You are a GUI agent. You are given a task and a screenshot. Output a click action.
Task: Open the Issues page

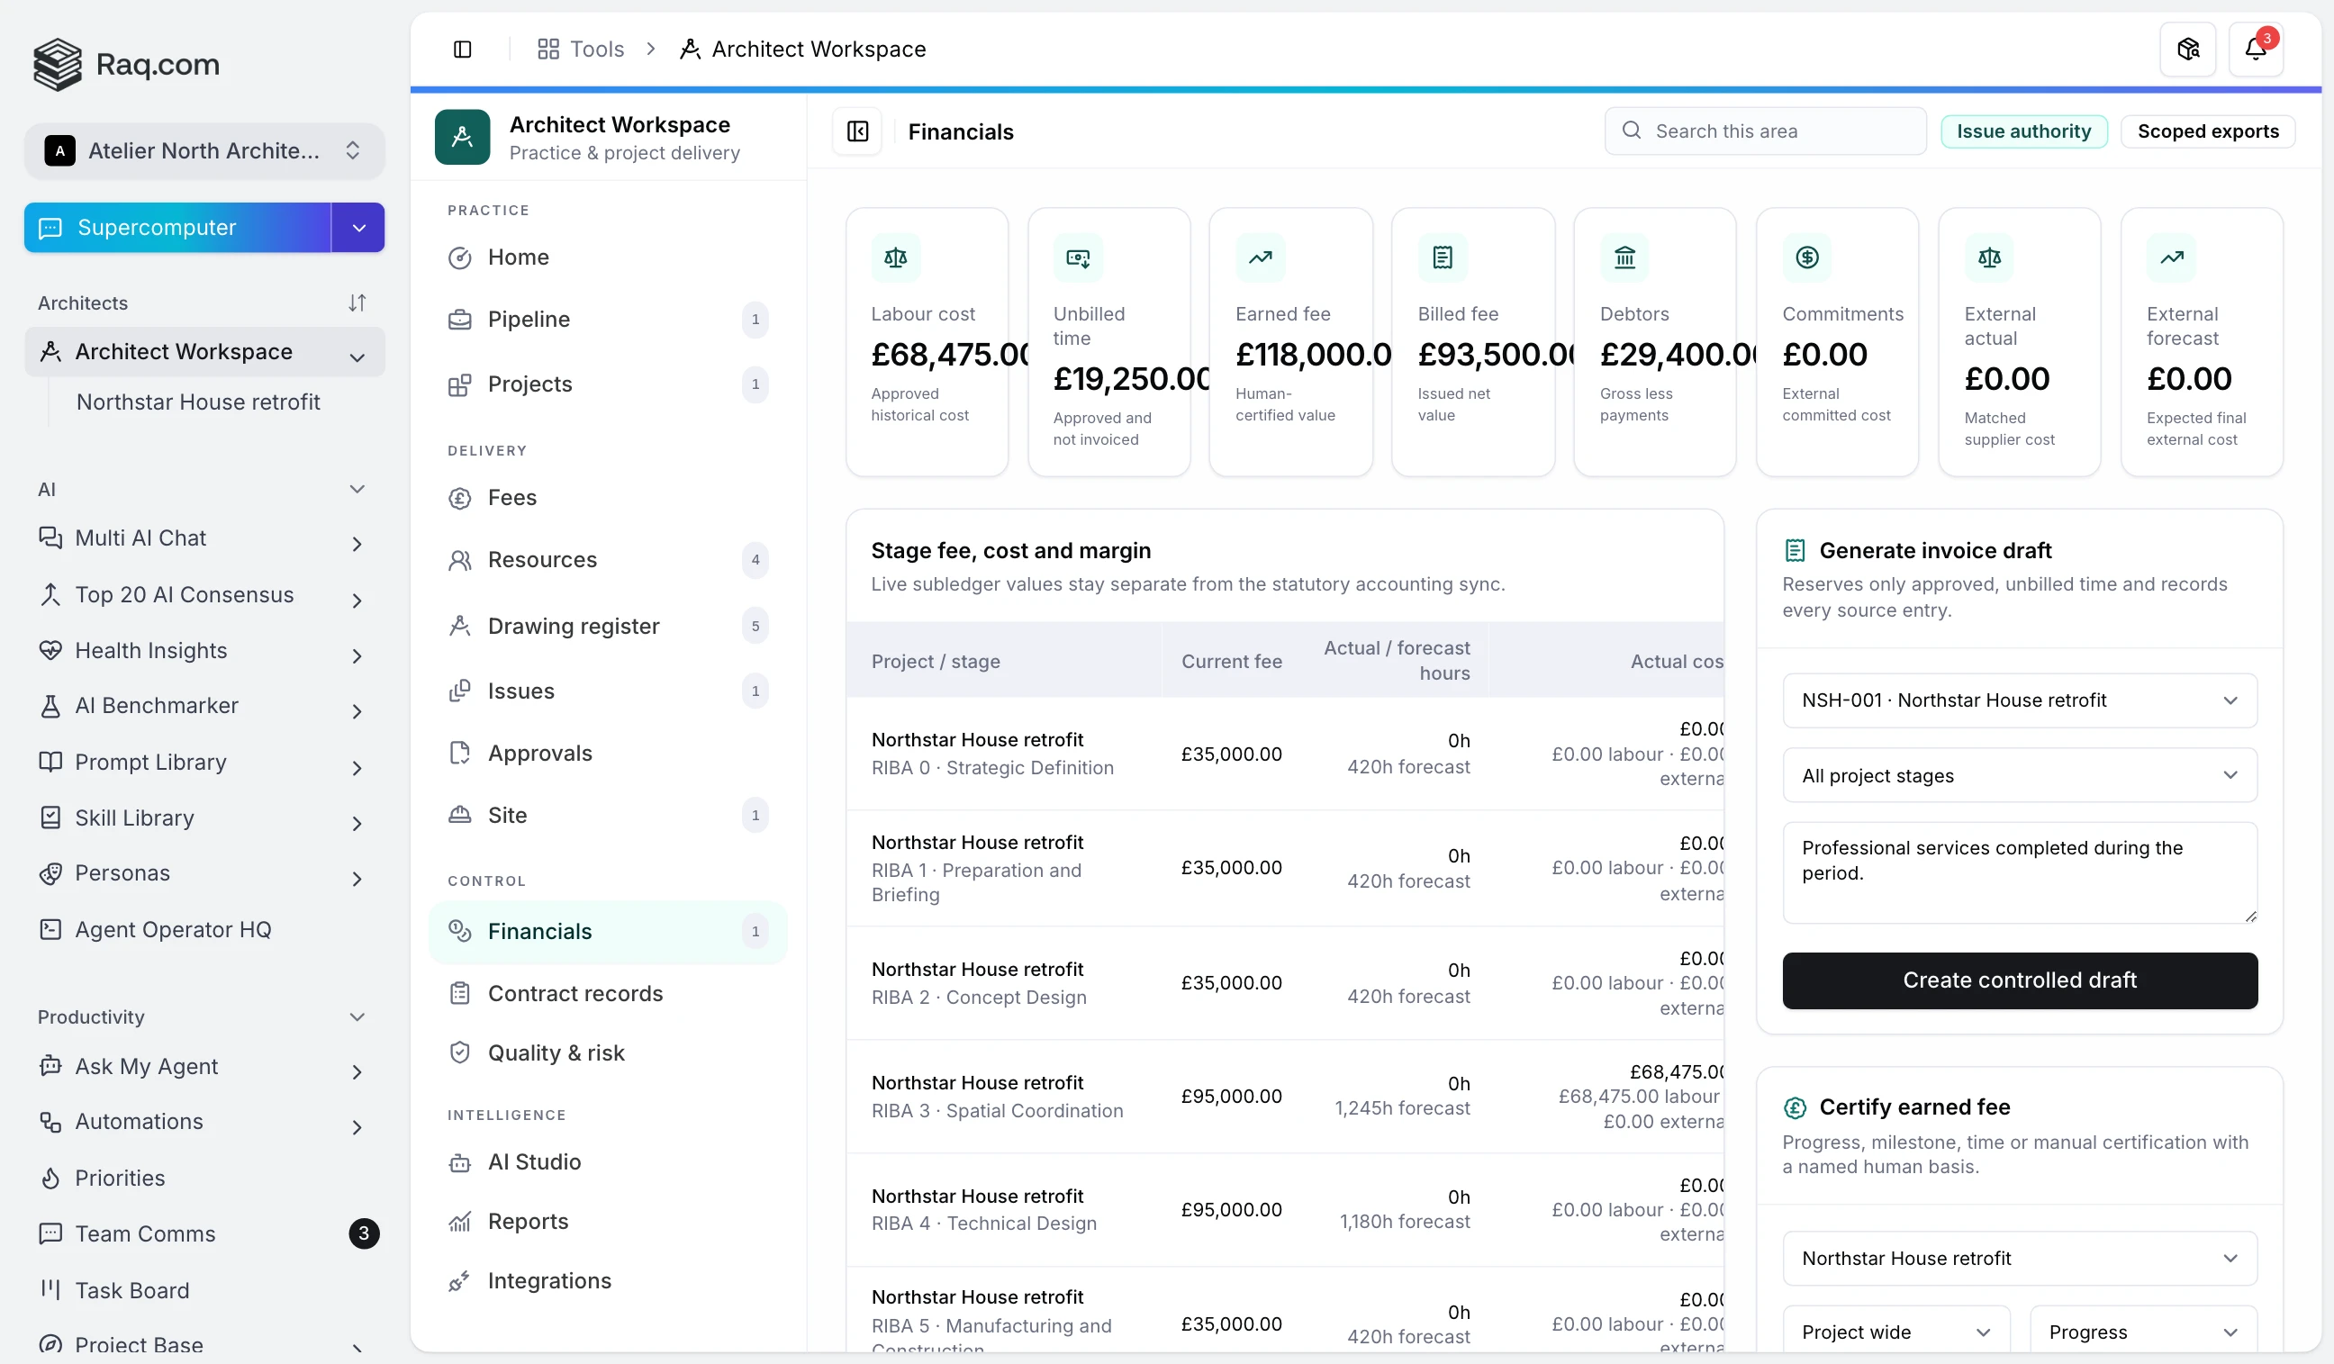pyautogui.click(x=608, y=691)
